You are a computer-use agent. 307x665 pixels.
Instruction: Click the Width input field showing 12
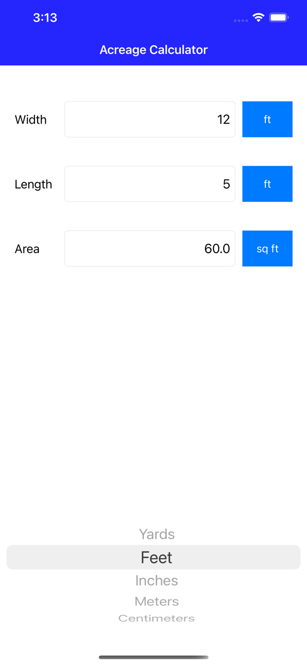pos(150,119)
